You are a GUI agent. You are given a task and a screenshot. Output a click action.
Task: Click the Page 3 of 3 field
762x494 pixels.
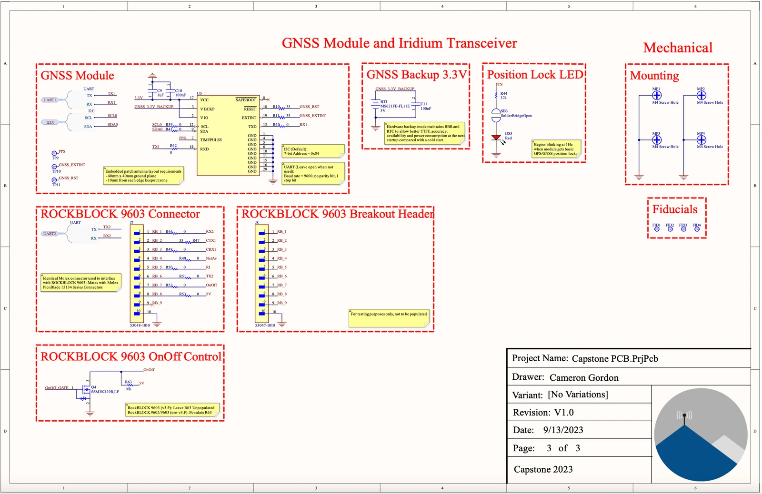point(579,448)
